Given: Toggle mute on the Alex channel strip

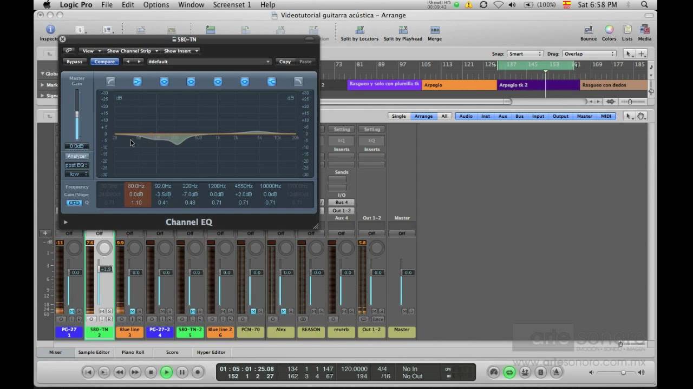Looking at the screenshot, I should (284, 311).
